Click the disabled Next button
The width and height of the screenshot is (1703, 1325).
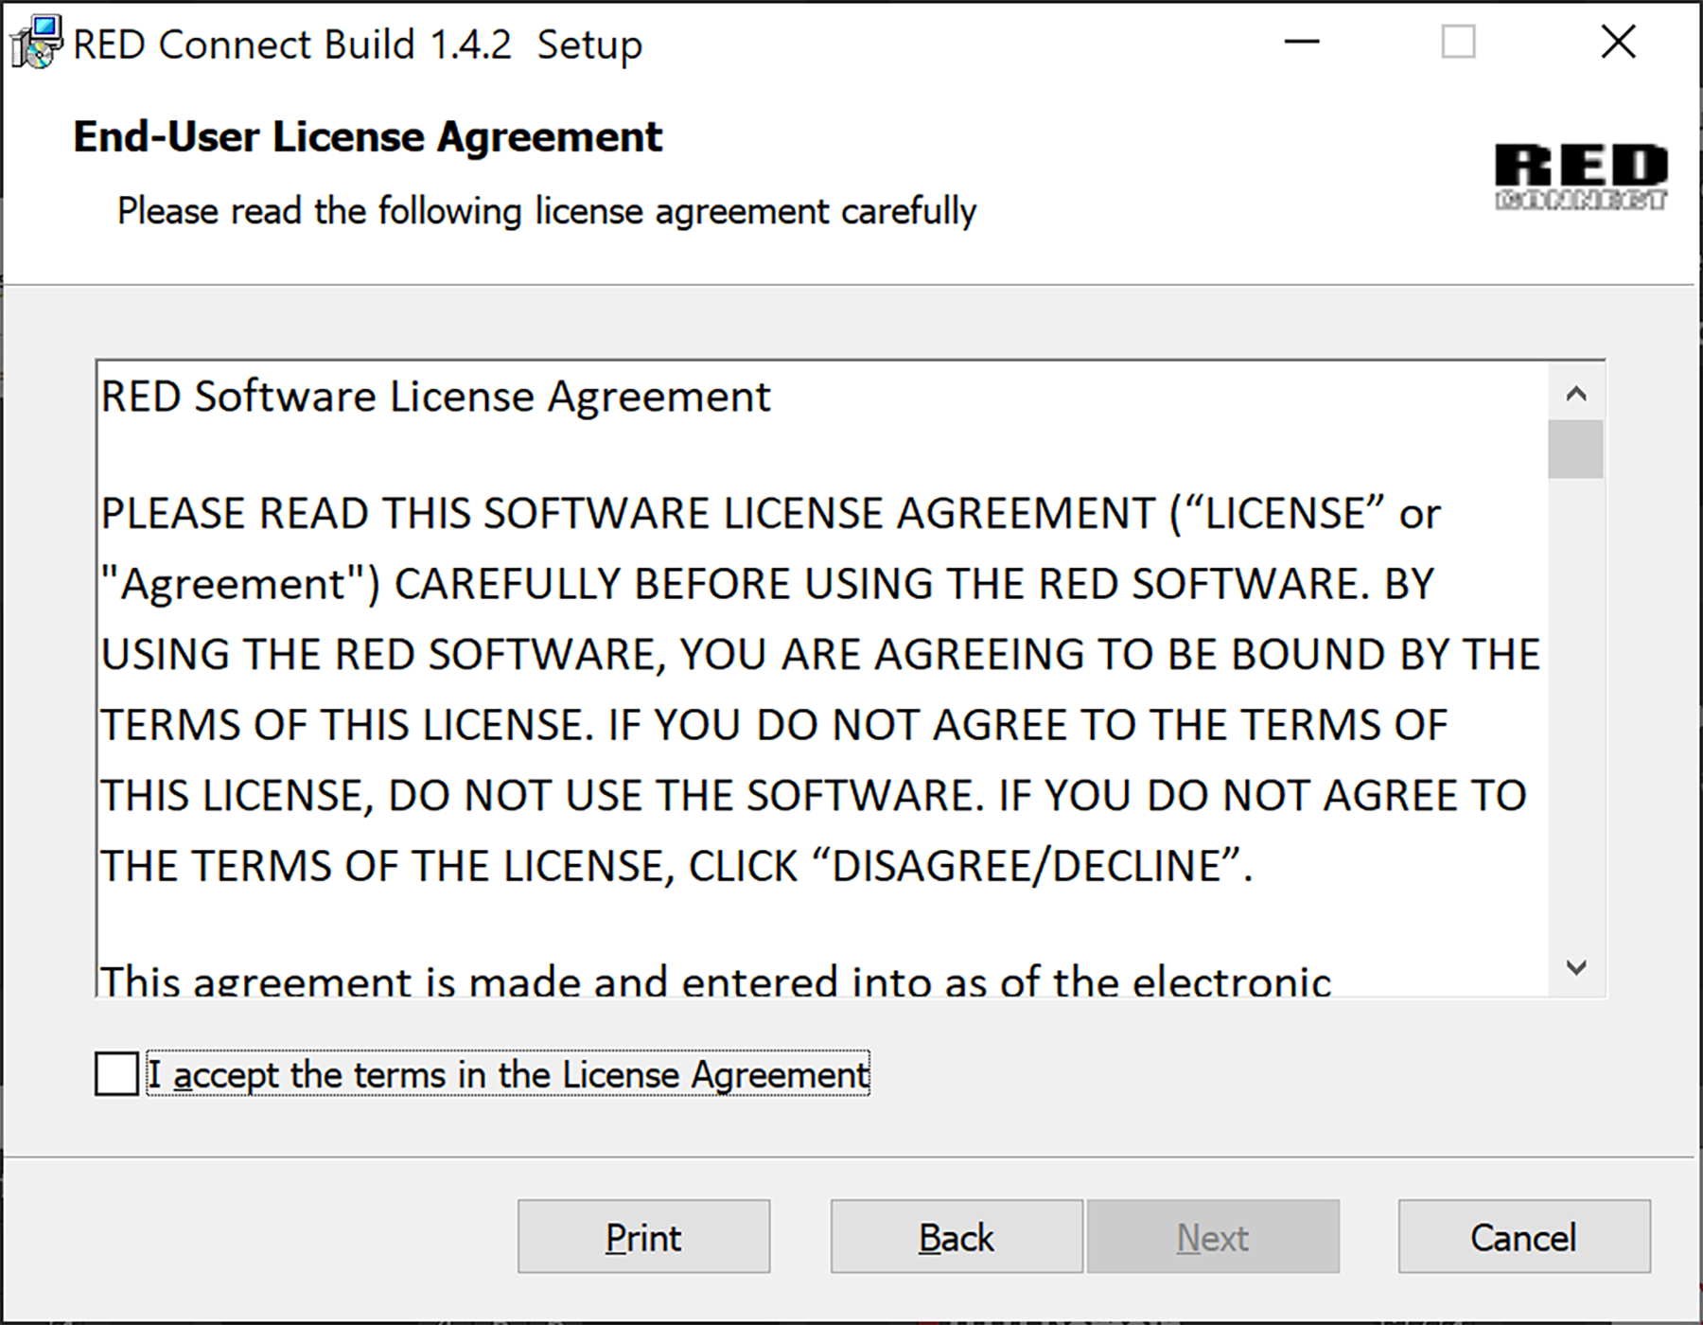[1213, 1237]
